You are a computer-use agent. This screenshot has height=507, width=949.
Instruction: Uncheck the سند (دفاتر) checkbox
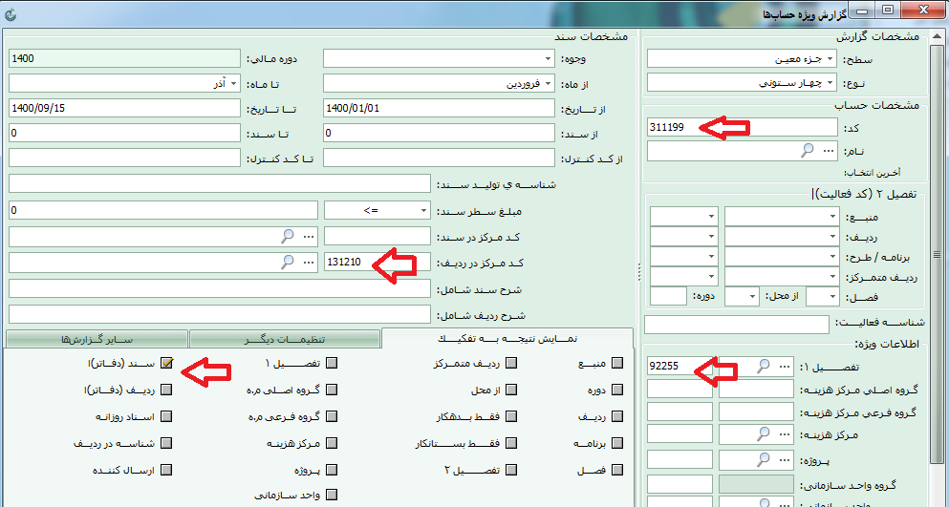coord(166,363)
